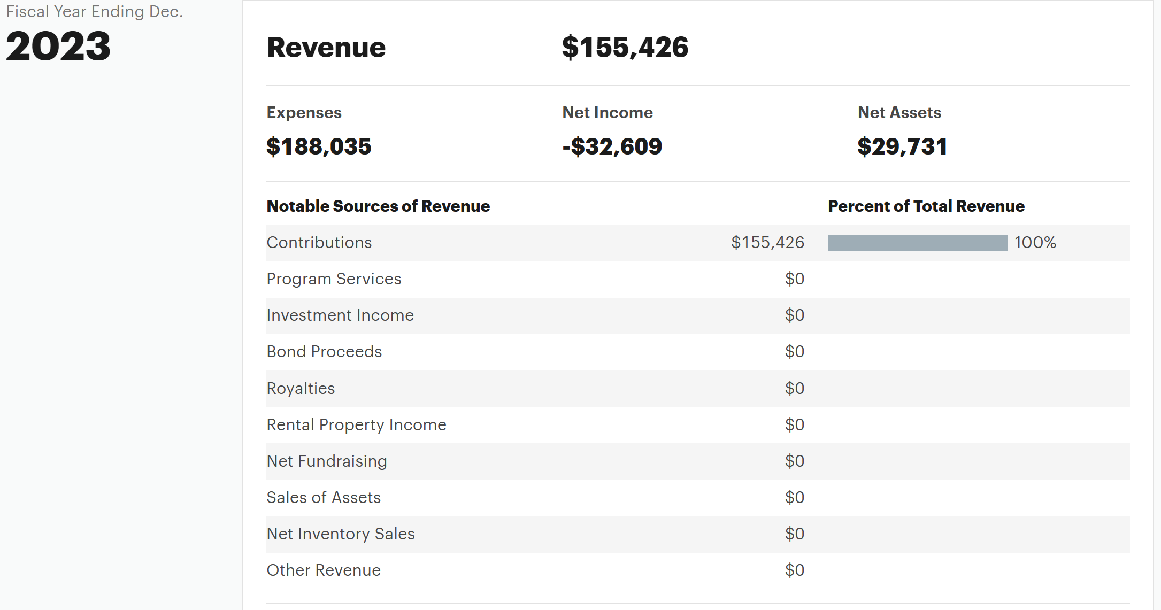Viewport: 1161px width, 610px height.
Task: Click the Net Assets value $29,731
Action: (902, 146)
